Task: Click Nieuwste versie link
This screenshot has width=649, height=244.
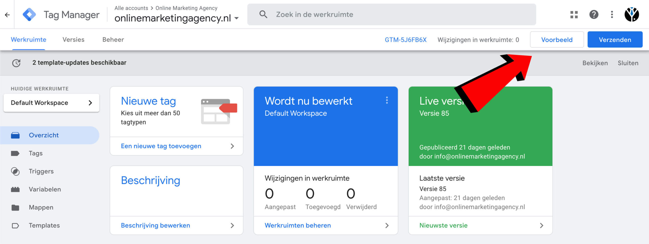Action: point(443,226)
